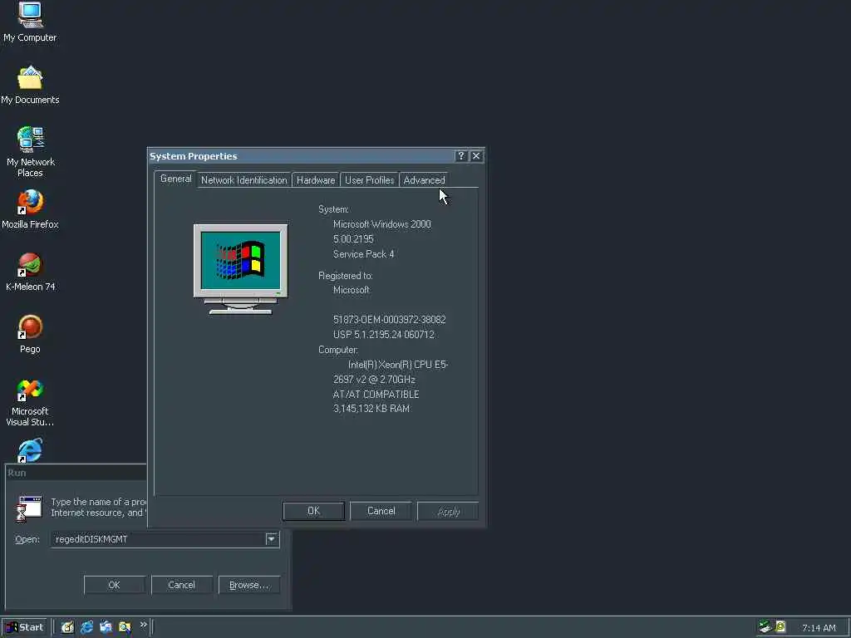Screen dimensions: 851x638
Task: Select the Pego desktop shortcut
Action: click(x=30, y=334)
